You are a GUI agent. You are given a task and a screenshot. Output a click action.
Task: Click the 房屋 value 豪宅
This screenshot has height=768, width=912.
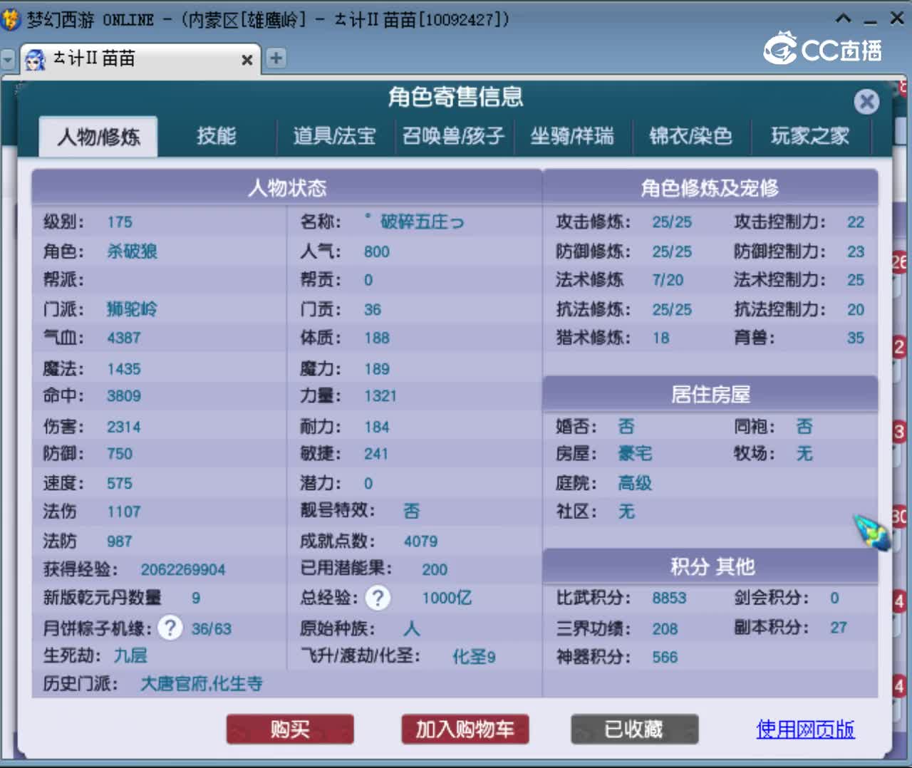click(x=635, y=454)
